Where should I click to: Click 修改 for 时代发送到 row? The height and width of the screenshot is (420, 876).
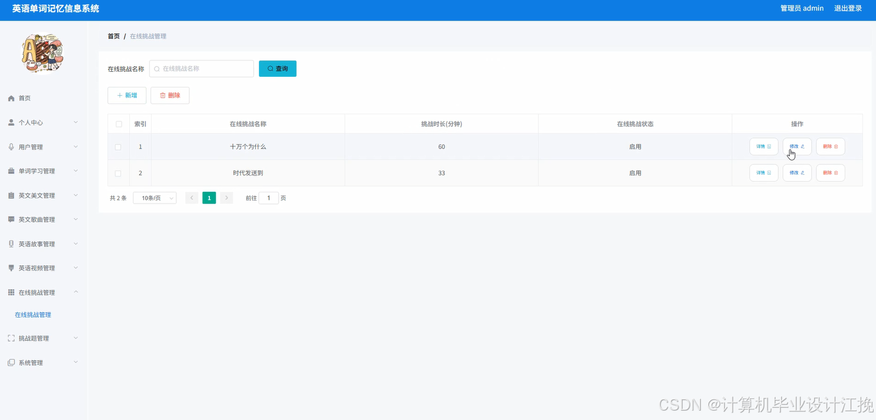[797, 173]
